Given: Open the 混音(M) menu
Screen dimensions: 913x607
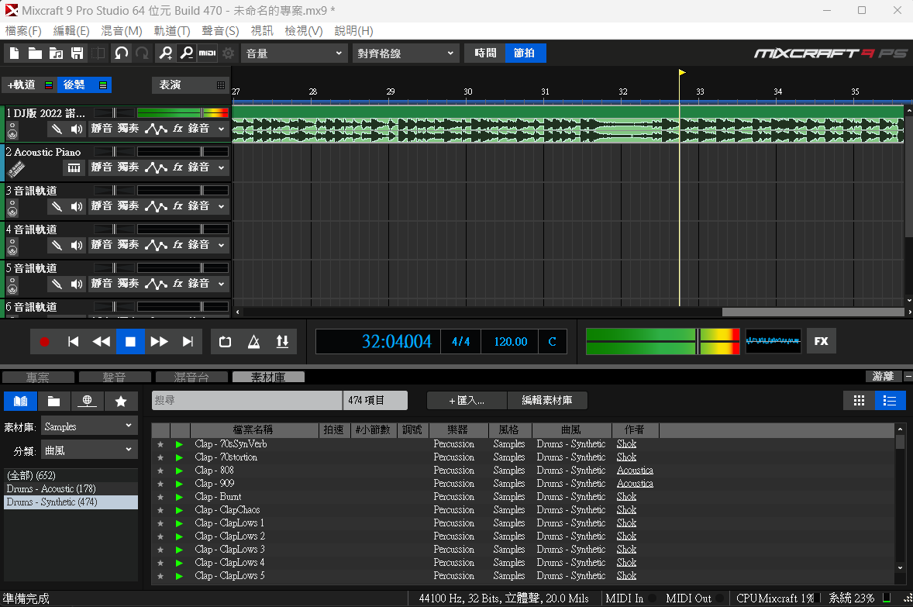Looking at the screenshot, I should click(x=122, y=31).
